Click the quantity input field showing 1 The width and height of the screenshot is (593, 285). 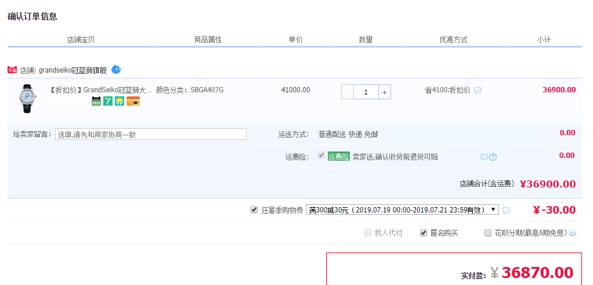[366, 92]
